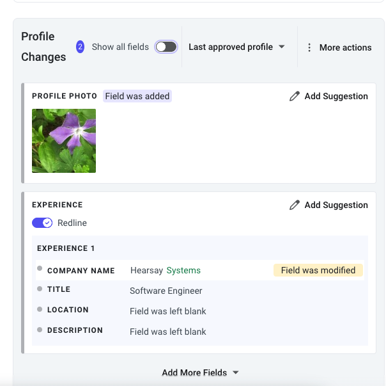Viewport: 386px width, 386px height.
Task: Click the bullet dot next to Title
Action: point(40,289)
